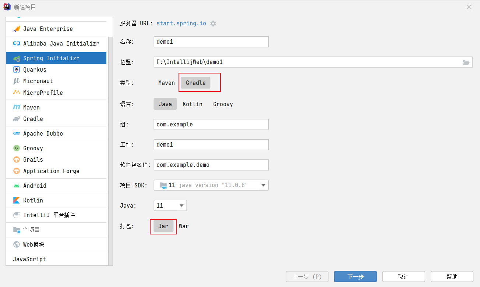Select Jar packaging
This screenshot has width=480, height=287.
tap(163, 226)
